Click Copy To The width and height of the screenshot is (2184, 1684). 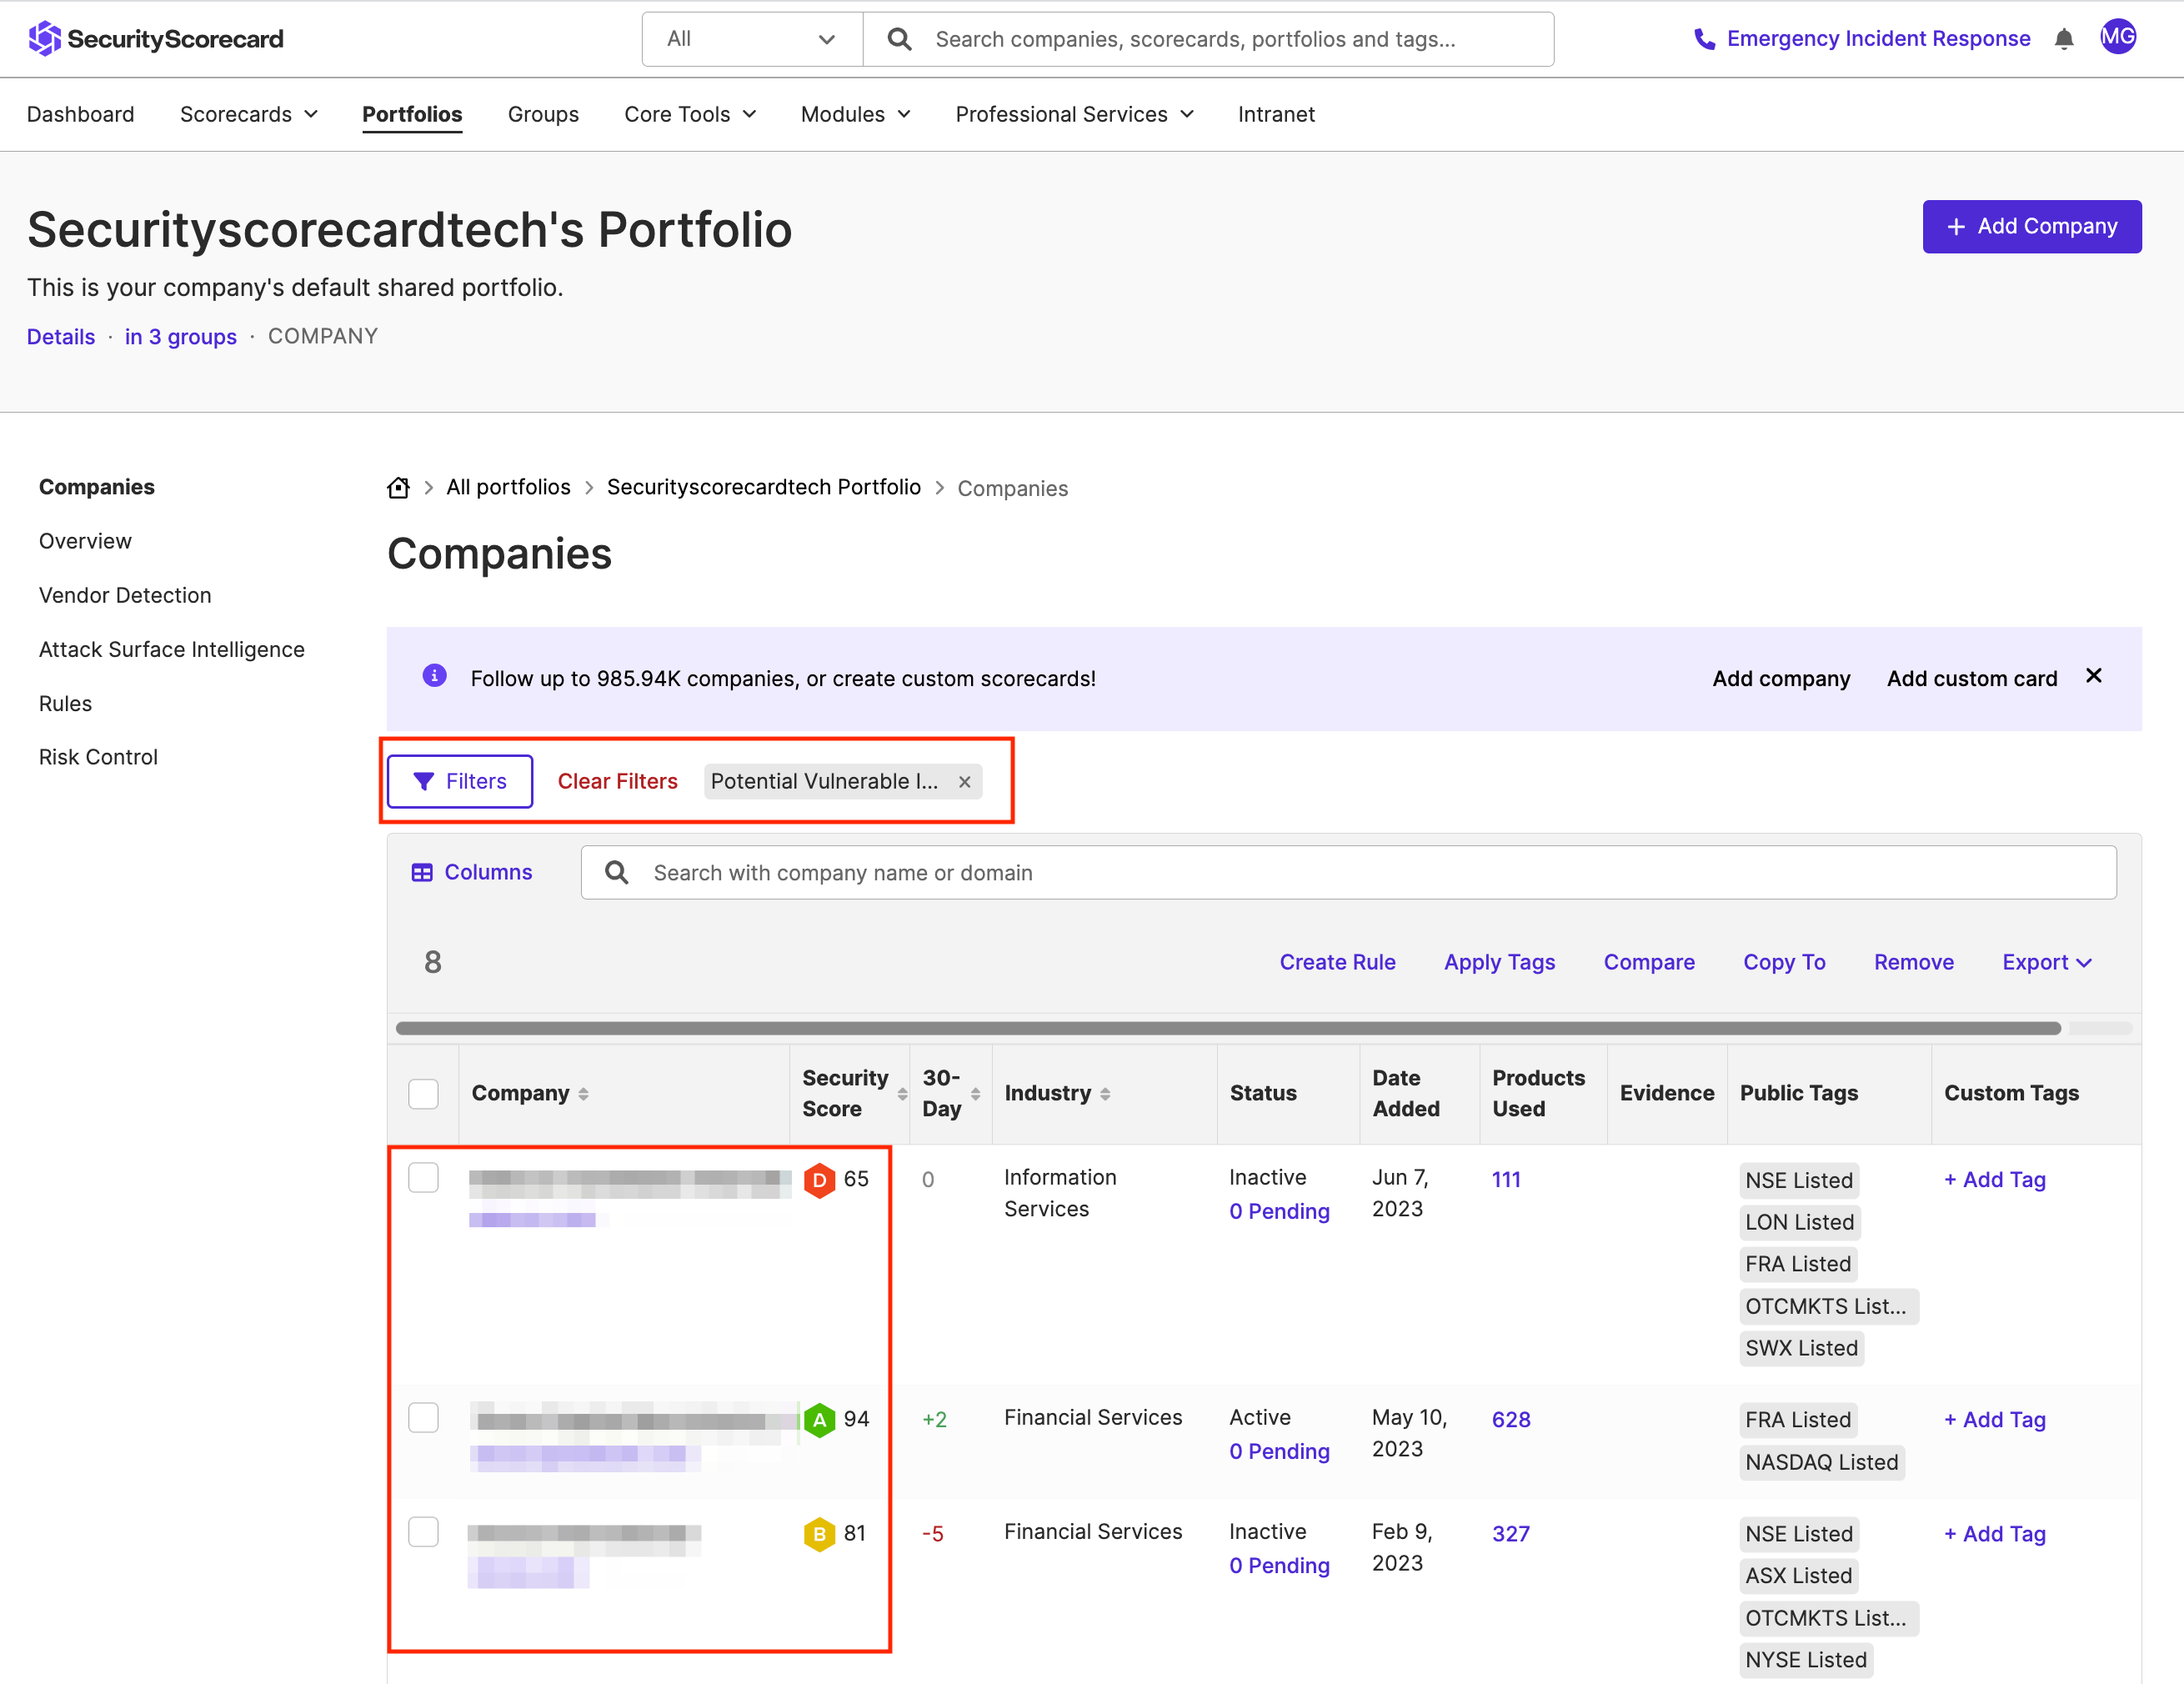coord(1785,962)
